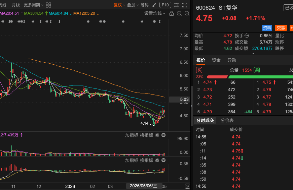
Task: Expand the quote details chevron below 成交额
Action: pyautogui.click(x=253, y=53)
